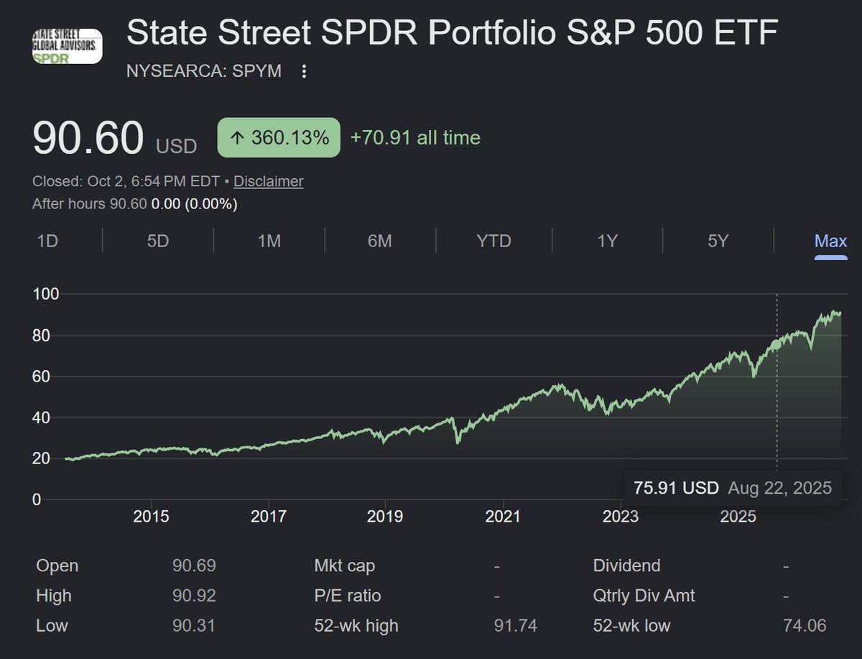The height and width of the screenshot is (659, 862).
Task: View the 5Y chart range
Action: (718, 241)
